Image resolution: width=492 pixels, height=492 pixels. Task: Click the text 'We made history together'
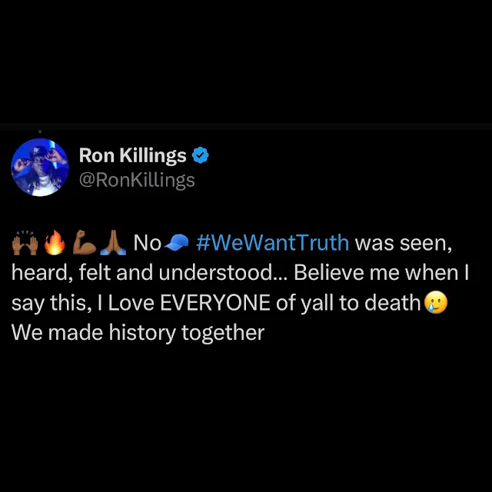tap(138, 333)
